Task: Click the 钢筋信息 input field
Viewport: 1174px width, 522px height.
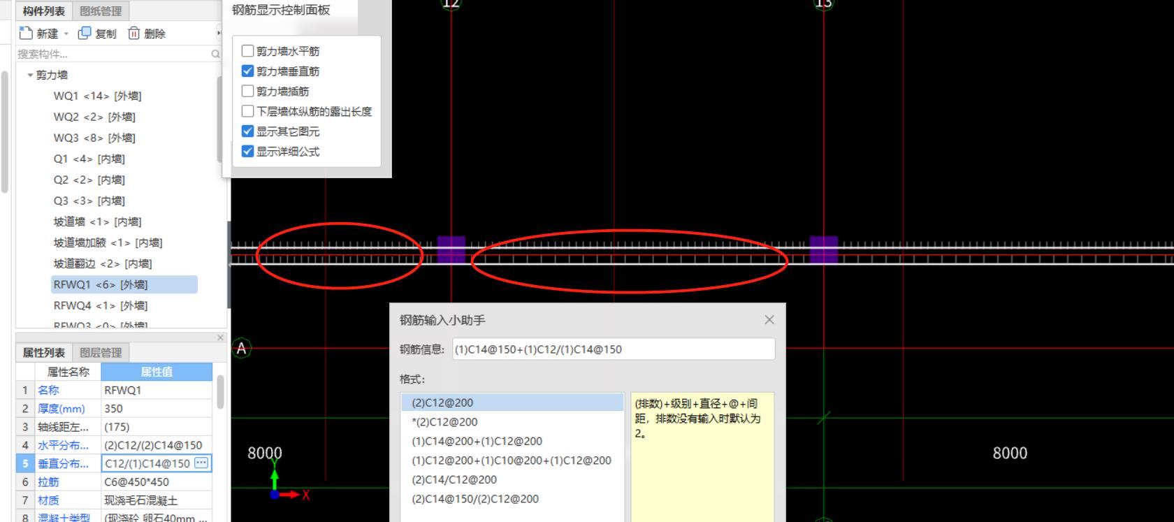Action: pos(614,349)
